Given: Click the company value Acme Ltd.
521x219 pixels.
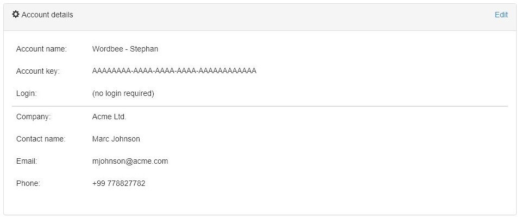Looking at the screenshot, I should [109, 116].
